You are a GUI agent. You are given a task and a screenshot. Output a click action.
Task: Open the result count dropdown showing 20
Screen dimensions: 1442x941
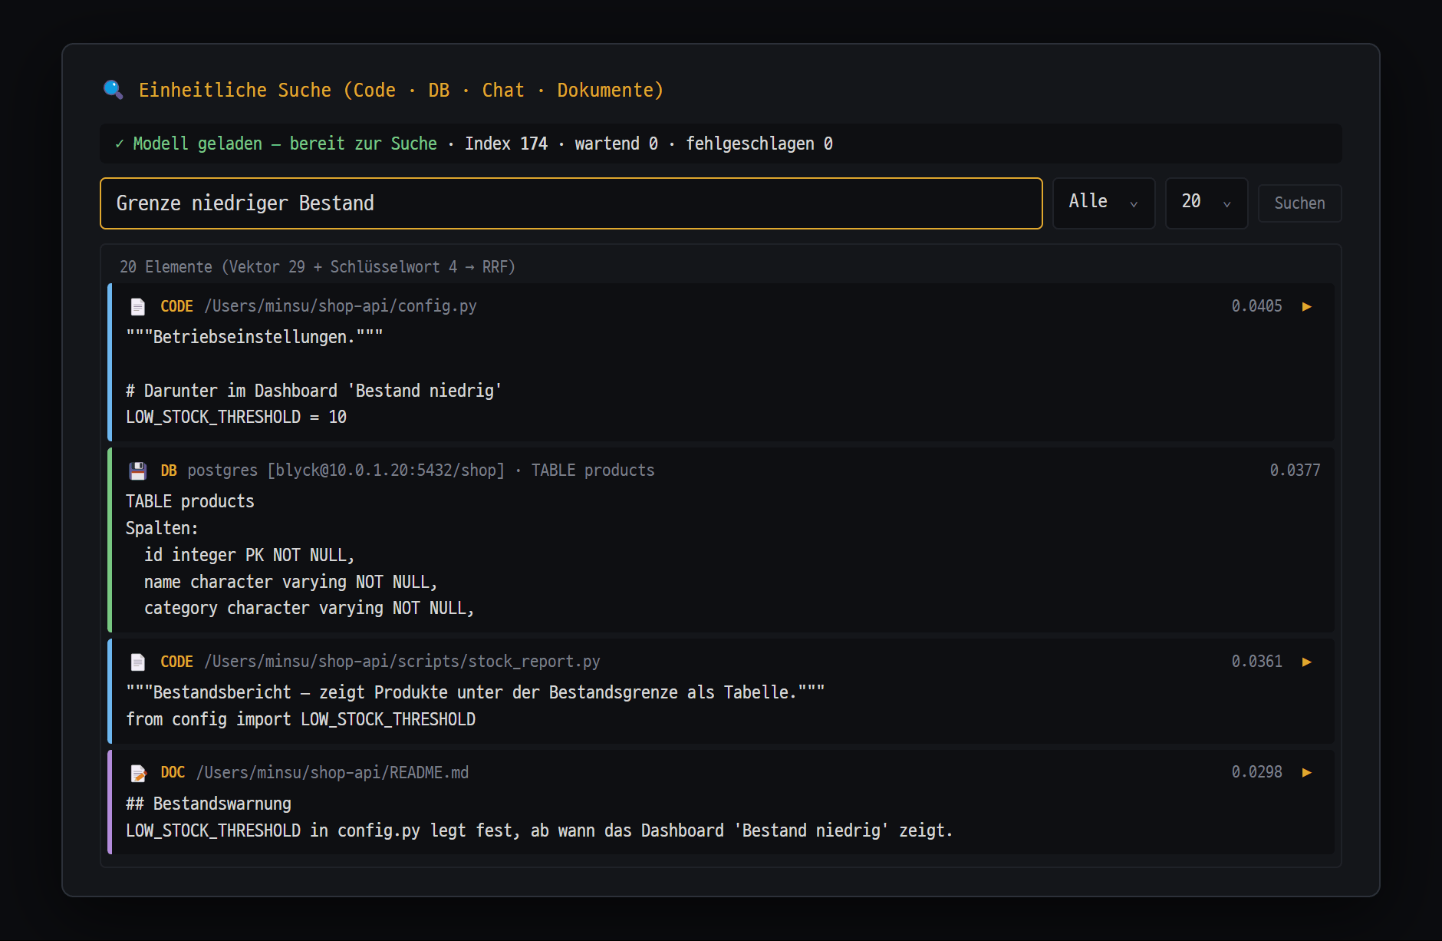[1207, 203]
